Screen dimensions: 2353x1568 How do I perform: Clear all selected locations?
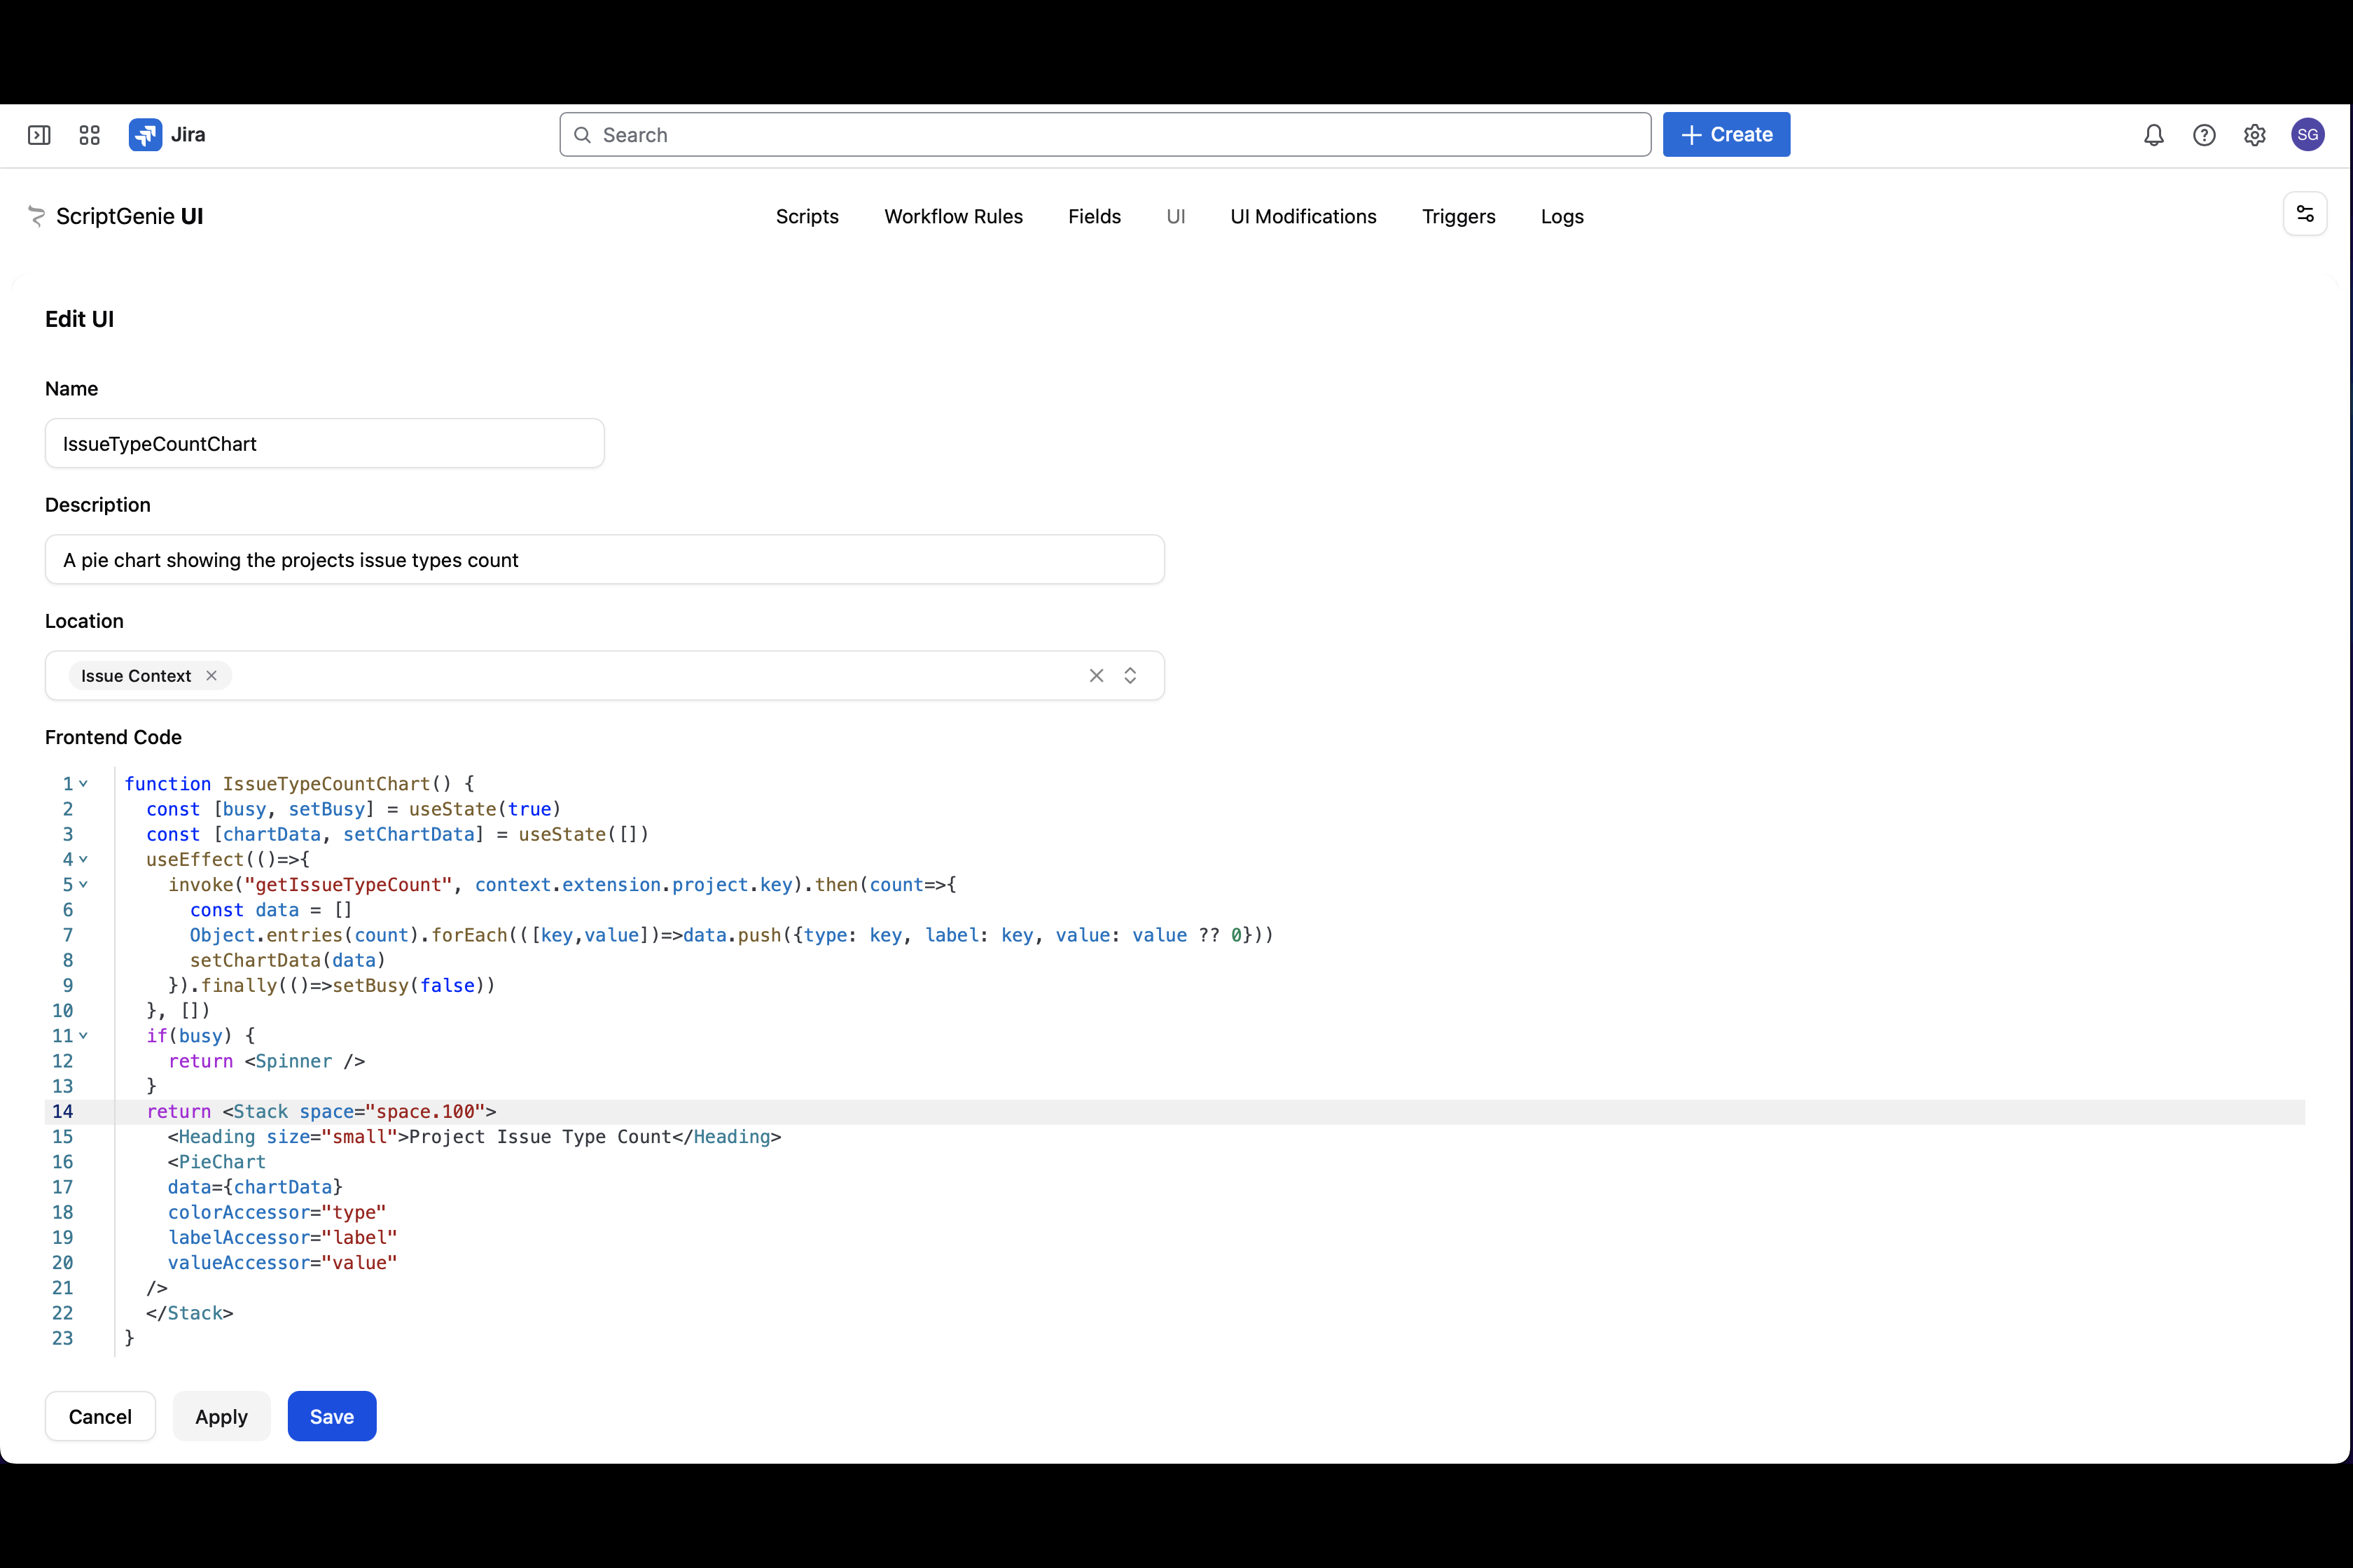coord(1097,676)
